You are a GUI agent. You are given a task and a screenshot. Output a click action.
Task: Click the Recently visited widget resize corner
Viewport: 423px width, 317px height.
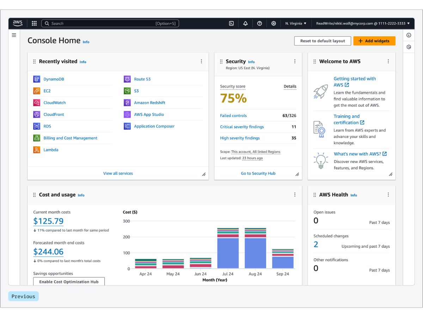point(204,174)
